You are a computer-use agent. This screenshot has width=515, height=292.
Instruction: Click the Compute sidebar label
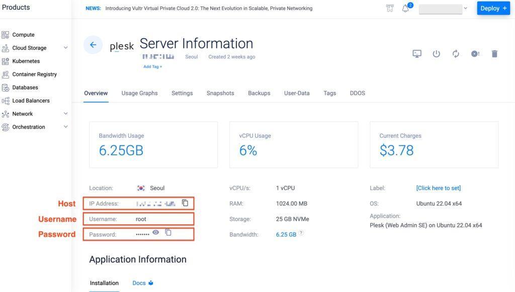pos(23,35)
